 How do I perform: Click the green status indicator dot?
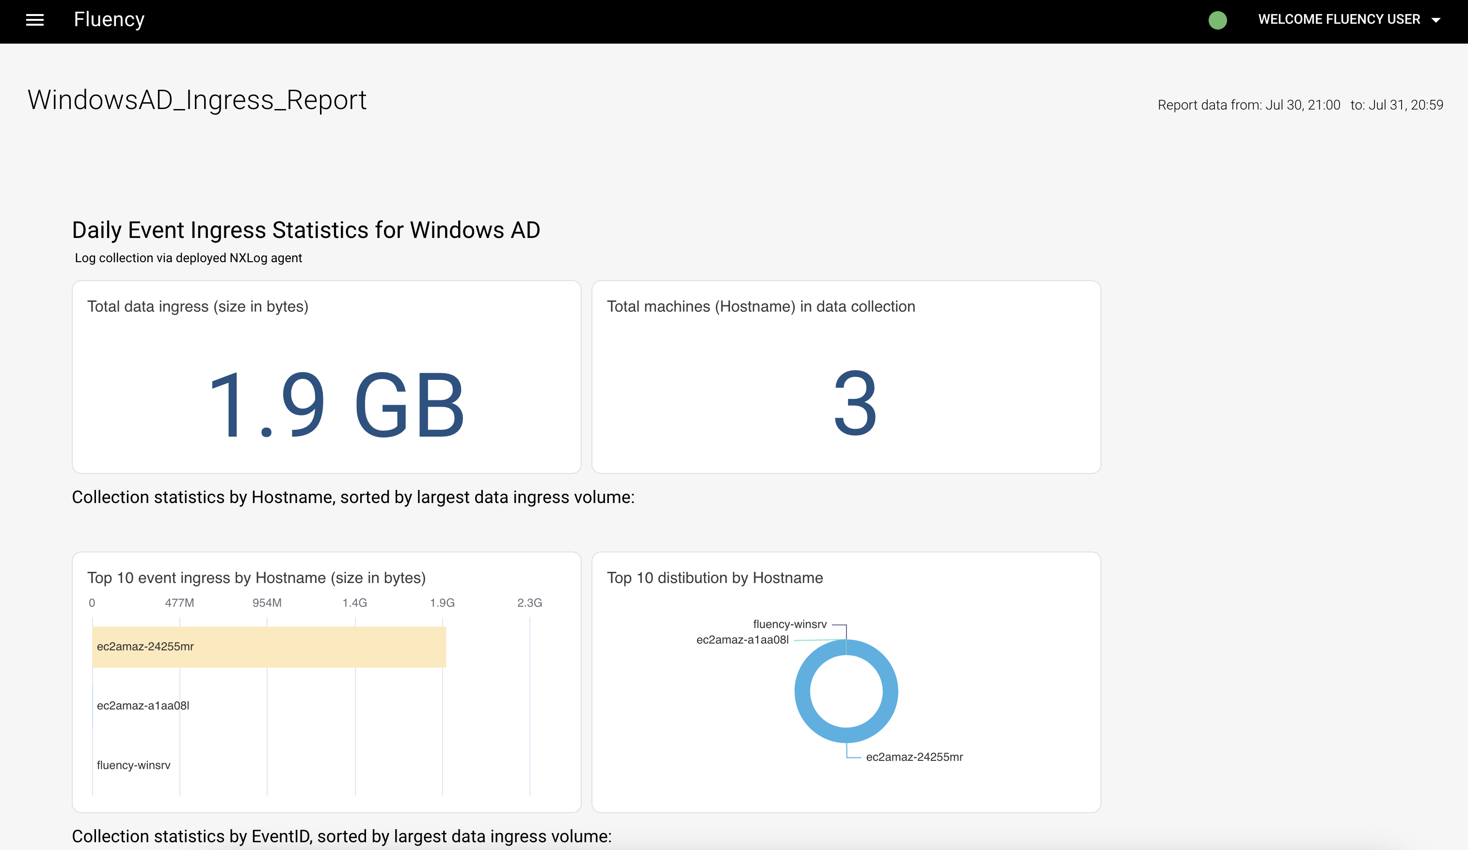pos(1217,20)
